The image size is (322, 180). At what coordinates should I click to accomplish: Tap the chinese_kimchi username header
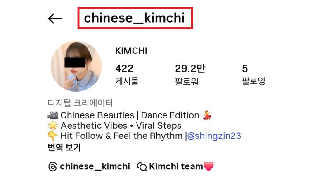coord(135,18)
